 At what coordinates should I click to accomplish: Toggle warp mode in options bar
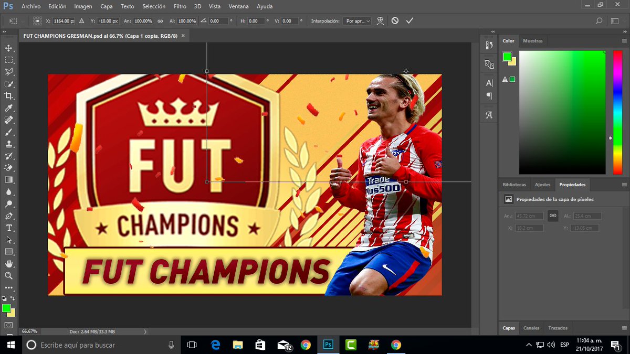[381, 21]
